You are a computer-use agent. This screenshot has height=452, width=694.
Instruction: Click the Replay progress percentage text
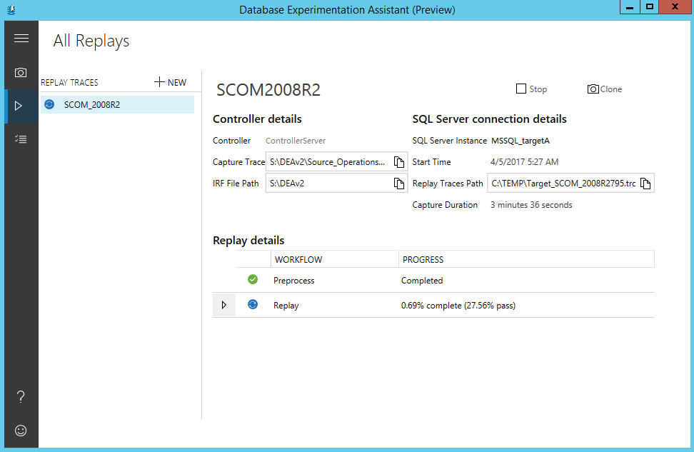click(458, 306)
